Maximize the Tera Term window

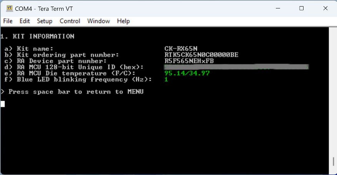pos(302,8)
